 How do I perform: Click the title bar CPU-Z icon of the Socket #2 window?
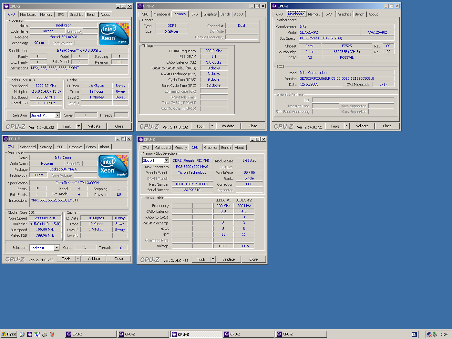click(5, 139)
